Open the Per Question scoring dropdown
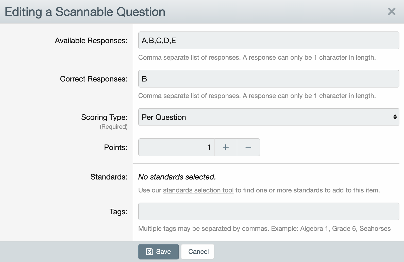 click(269, 117)
